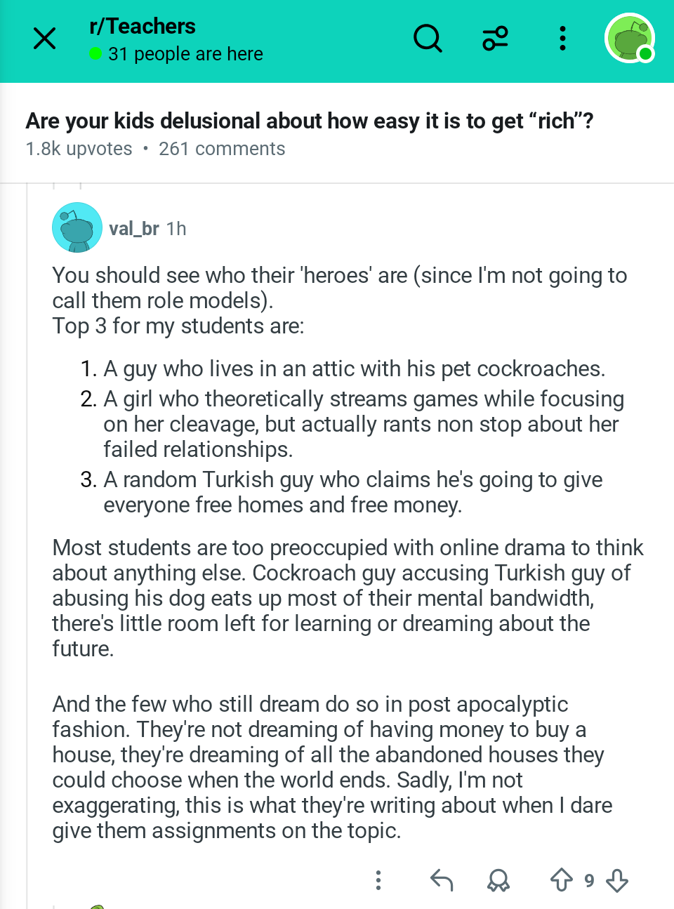Close the post view with X icon

click(44, 39)
